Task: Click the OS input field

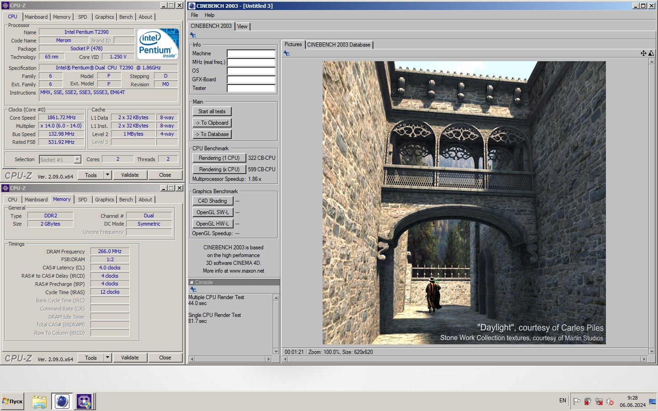Action: tap(251, 71)
